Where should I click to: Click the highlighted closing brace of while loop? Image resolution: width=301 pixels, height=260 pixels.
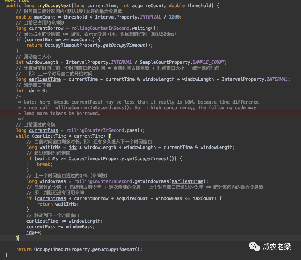click(x=17, y=238)
